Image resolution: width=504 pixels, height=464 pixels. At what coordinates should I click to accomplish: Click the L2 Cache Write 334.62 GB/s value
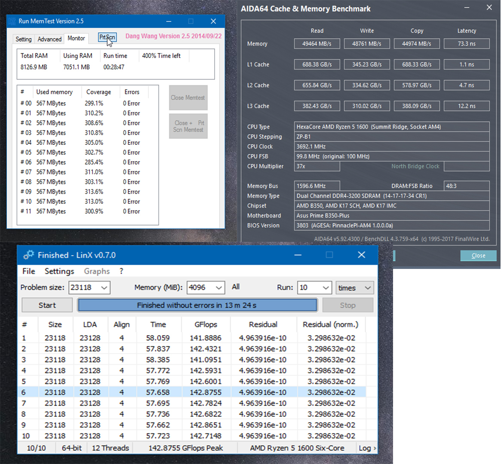point(367,85)
